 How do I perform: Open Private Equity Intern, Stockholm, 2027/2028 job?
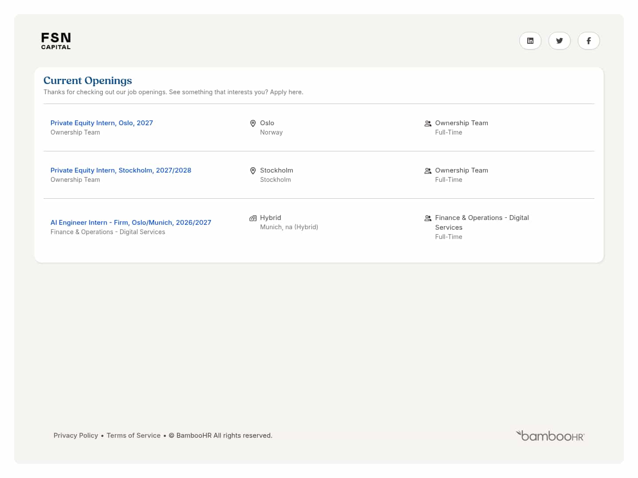coord(121,170)
